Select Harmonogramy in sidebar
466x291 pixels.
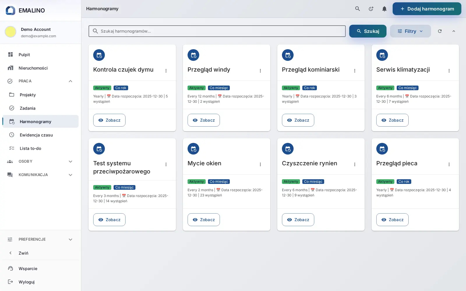click(40, 122)
